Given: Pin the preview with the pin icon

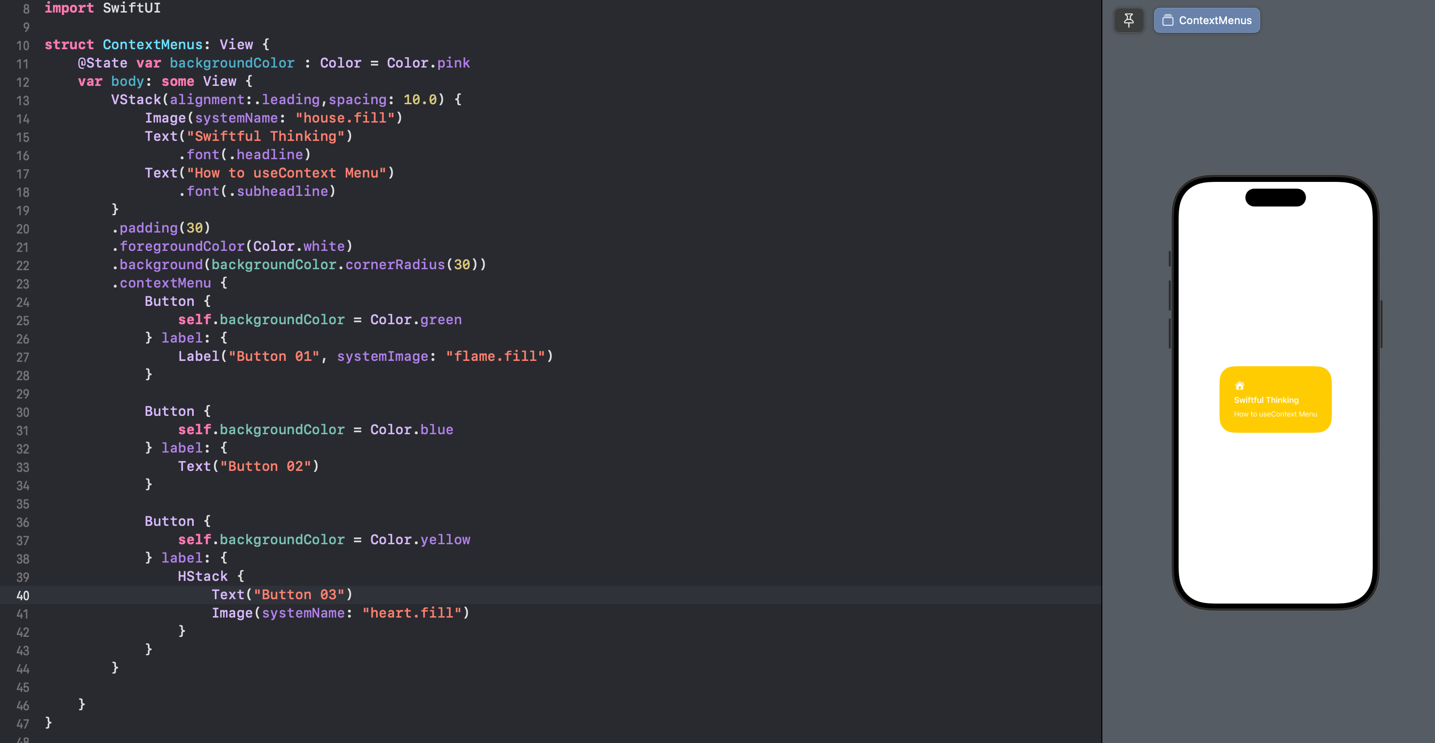Looking at the screenshot, I should 1128,21.
